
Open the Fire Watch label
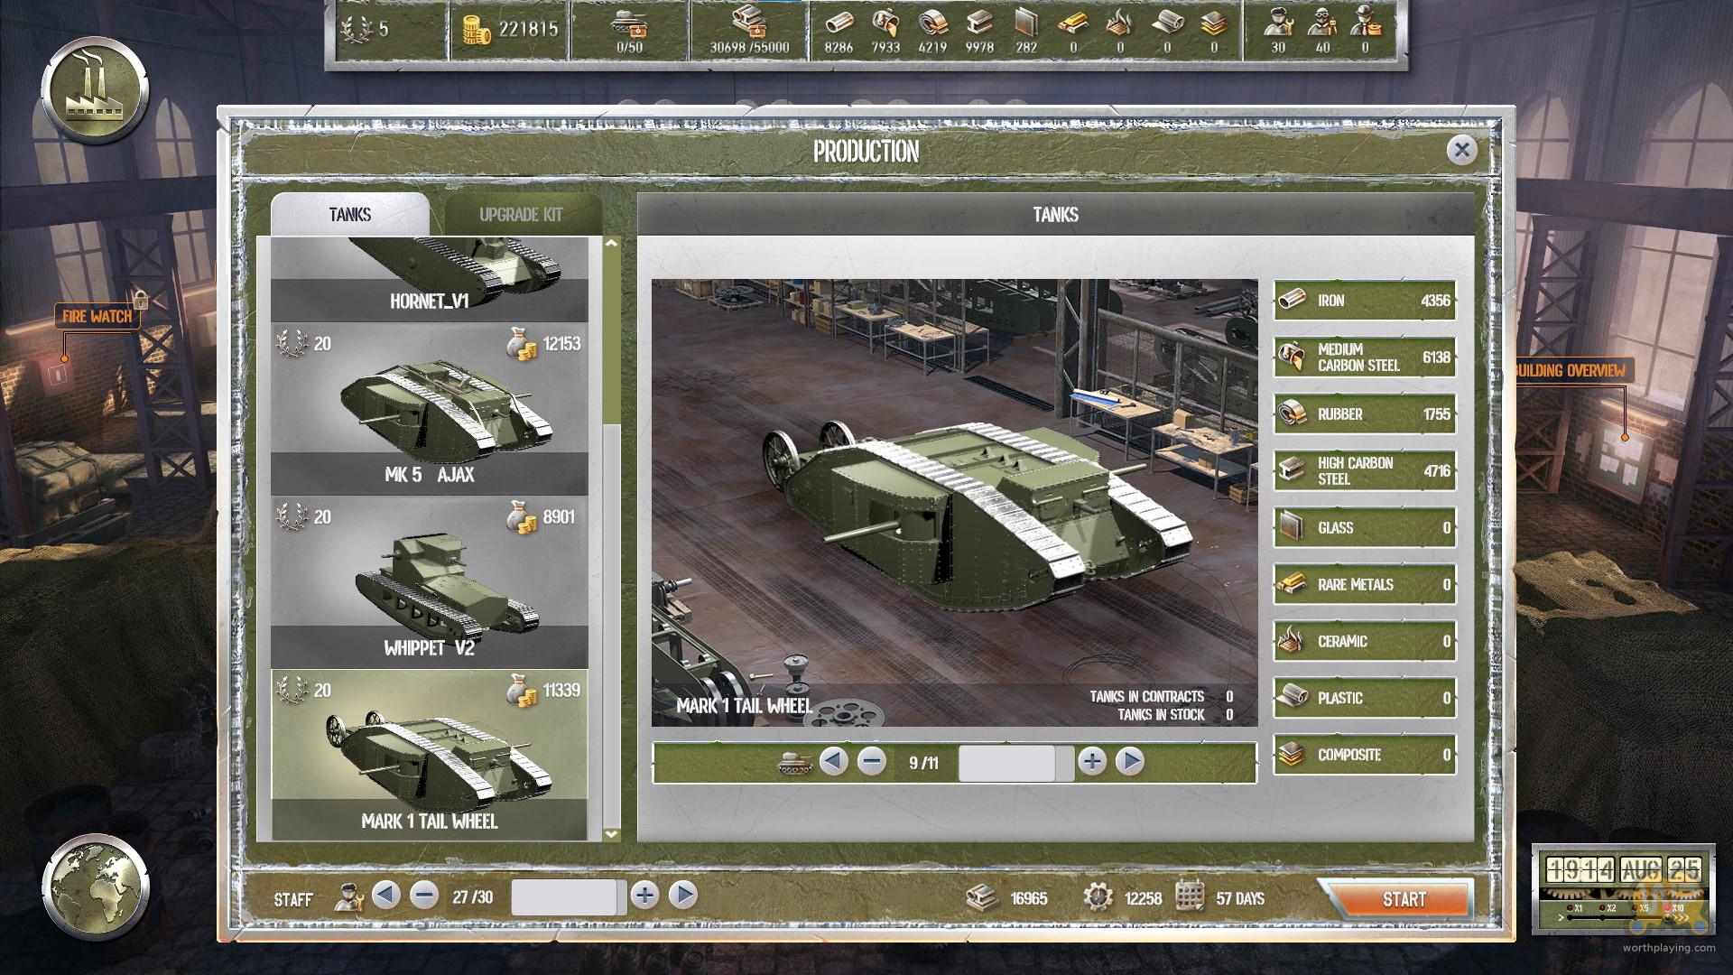coord(97,316)
